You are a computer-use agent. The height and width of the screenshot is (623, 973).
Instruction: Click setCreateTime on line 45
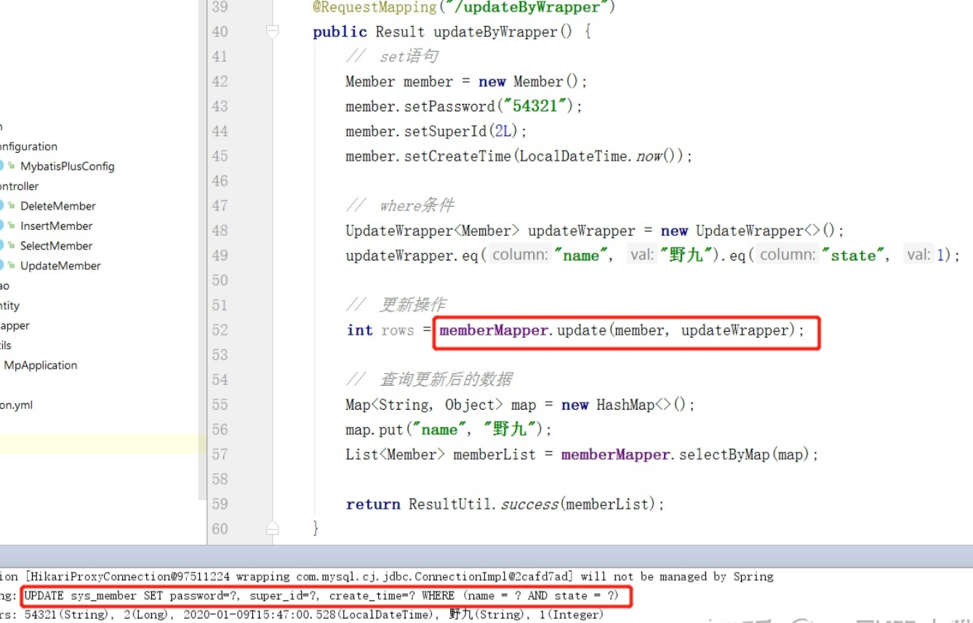click(457, 156)
